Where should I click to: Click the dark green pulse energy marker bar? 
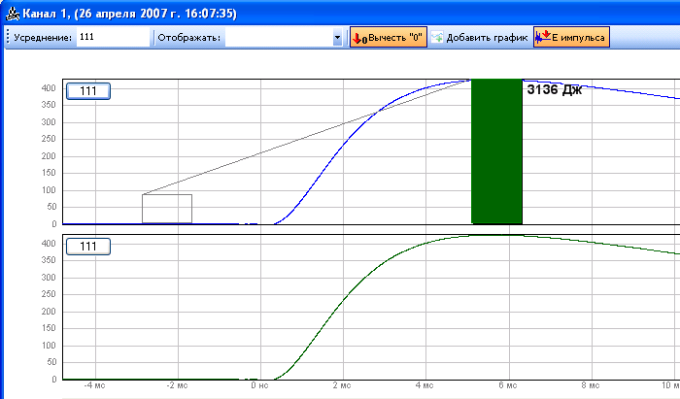496,151
